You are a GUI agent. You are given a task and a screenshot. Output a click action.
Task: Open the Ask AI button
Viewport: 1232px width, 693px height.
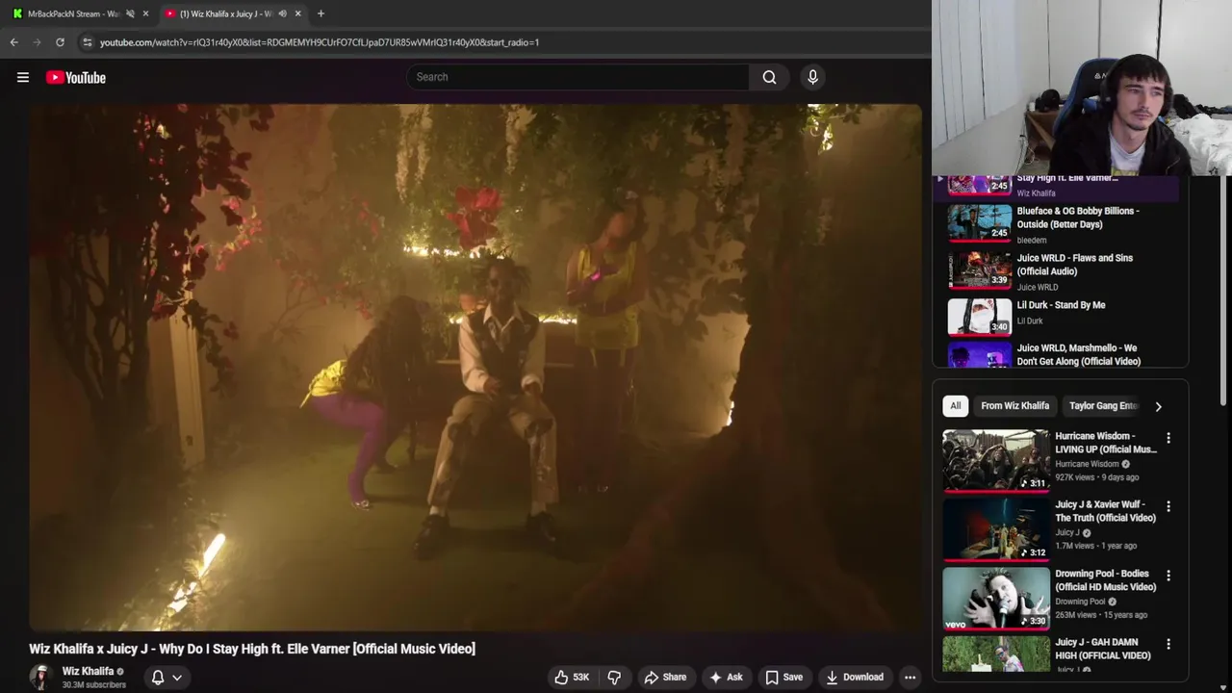point(726,678)
